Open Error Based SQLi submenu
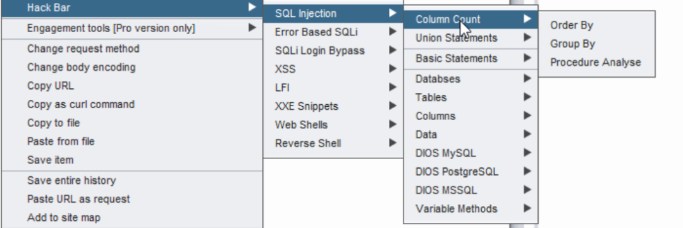Viewport: 683px width, 228px height. coord(334,32)
